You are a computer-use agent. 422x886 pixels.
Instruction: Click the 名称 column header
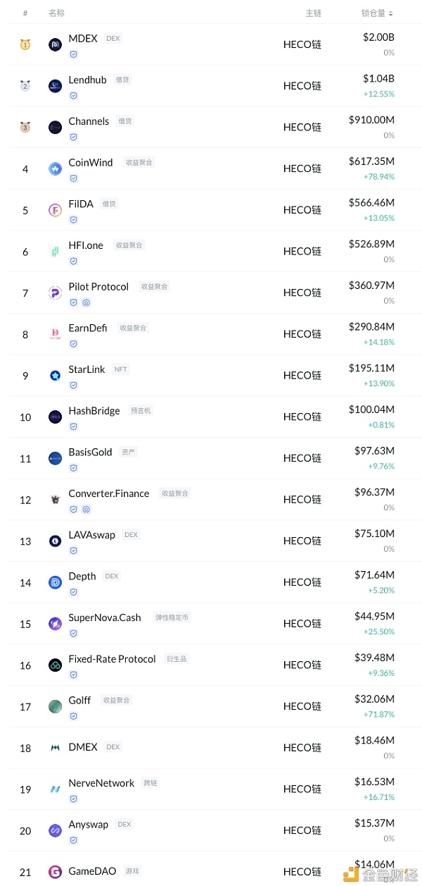click(56, 13)
